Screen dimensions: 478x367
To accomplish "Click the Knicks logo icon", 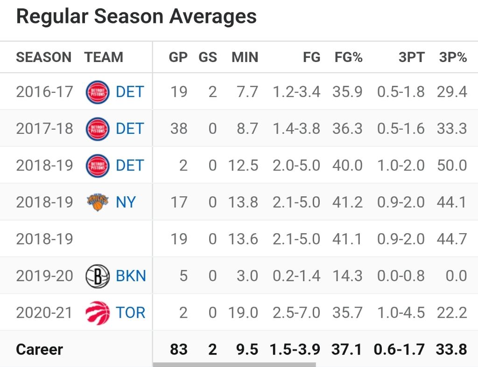I will point(98,202).
